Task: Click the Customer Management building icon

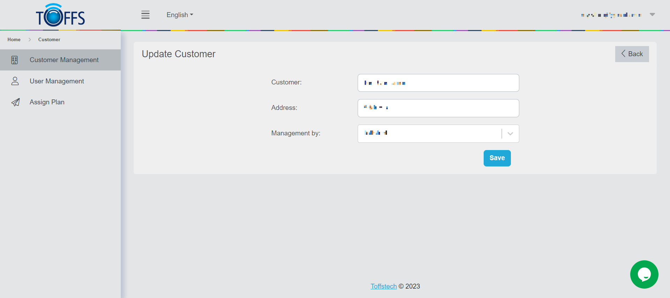Action: point(15,60)
